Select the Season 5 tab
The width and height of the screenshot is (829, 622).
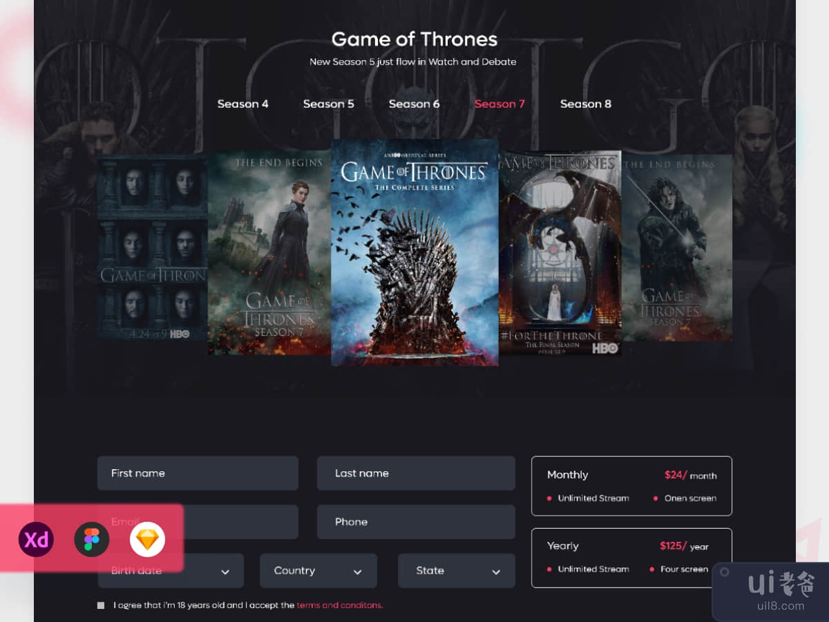point(328,104)
